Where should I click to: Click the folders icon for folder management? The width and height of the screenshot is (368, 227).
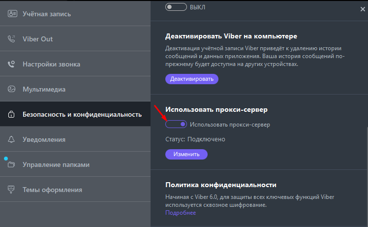11,164
